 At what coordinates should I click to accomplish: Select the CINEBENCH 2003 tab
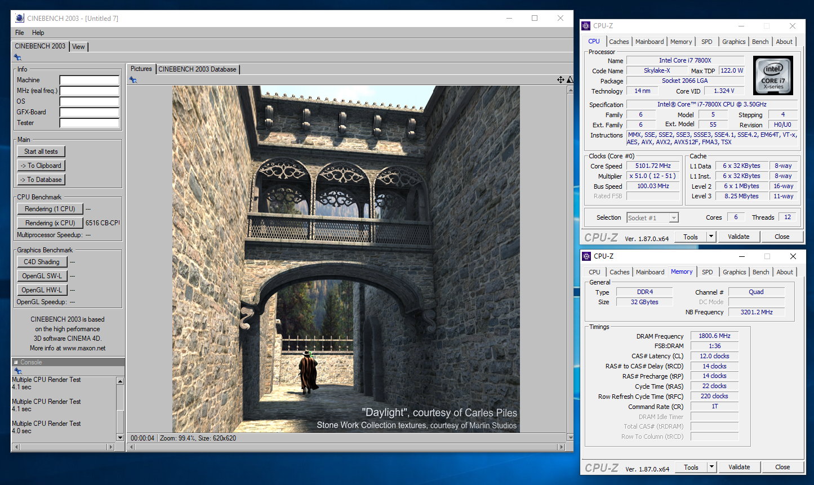40,46
